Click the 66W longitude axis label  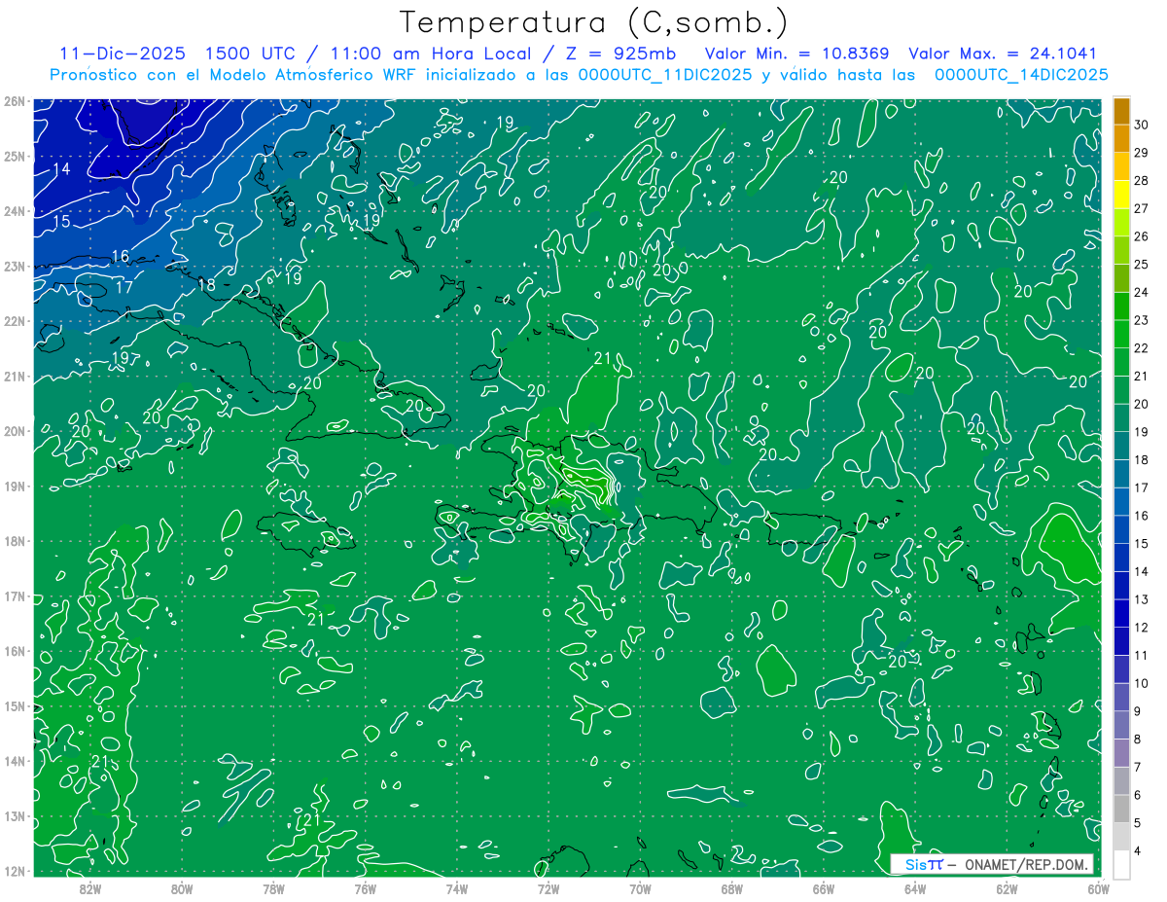(824, 888)
